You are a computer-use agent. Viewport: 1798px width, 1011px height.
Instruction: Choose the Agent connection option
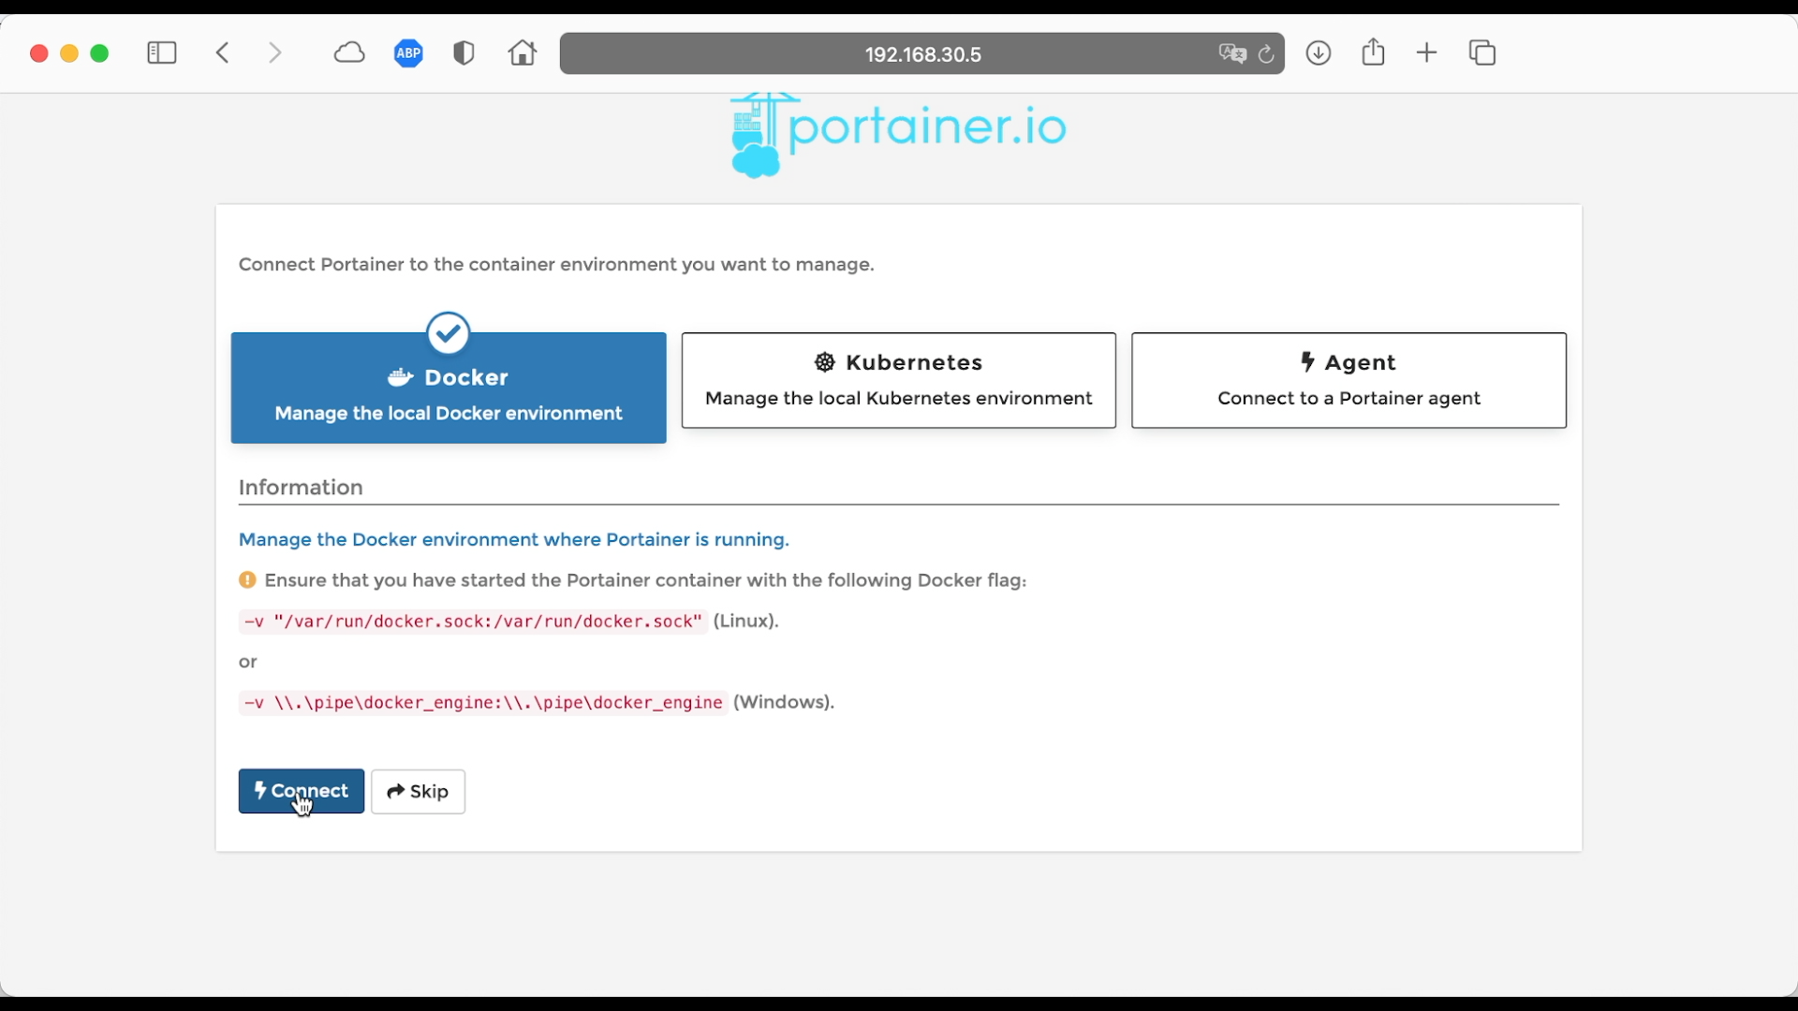click(x=1348, y=381)
